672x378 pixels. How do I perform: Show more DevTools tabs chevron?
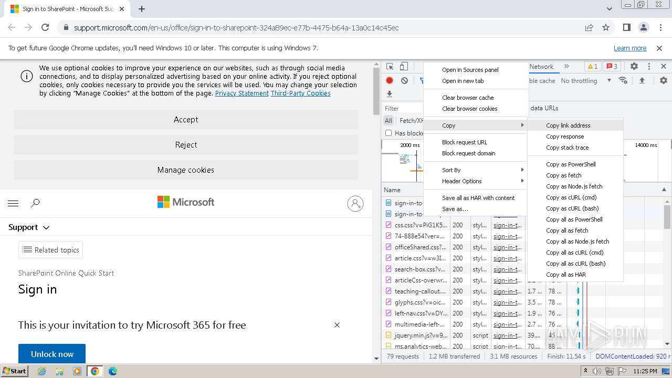566,66
